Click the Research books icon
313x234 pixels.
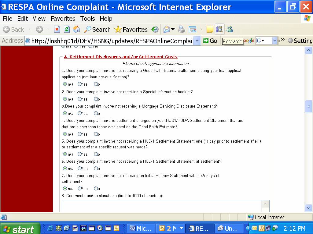(219, 30)
